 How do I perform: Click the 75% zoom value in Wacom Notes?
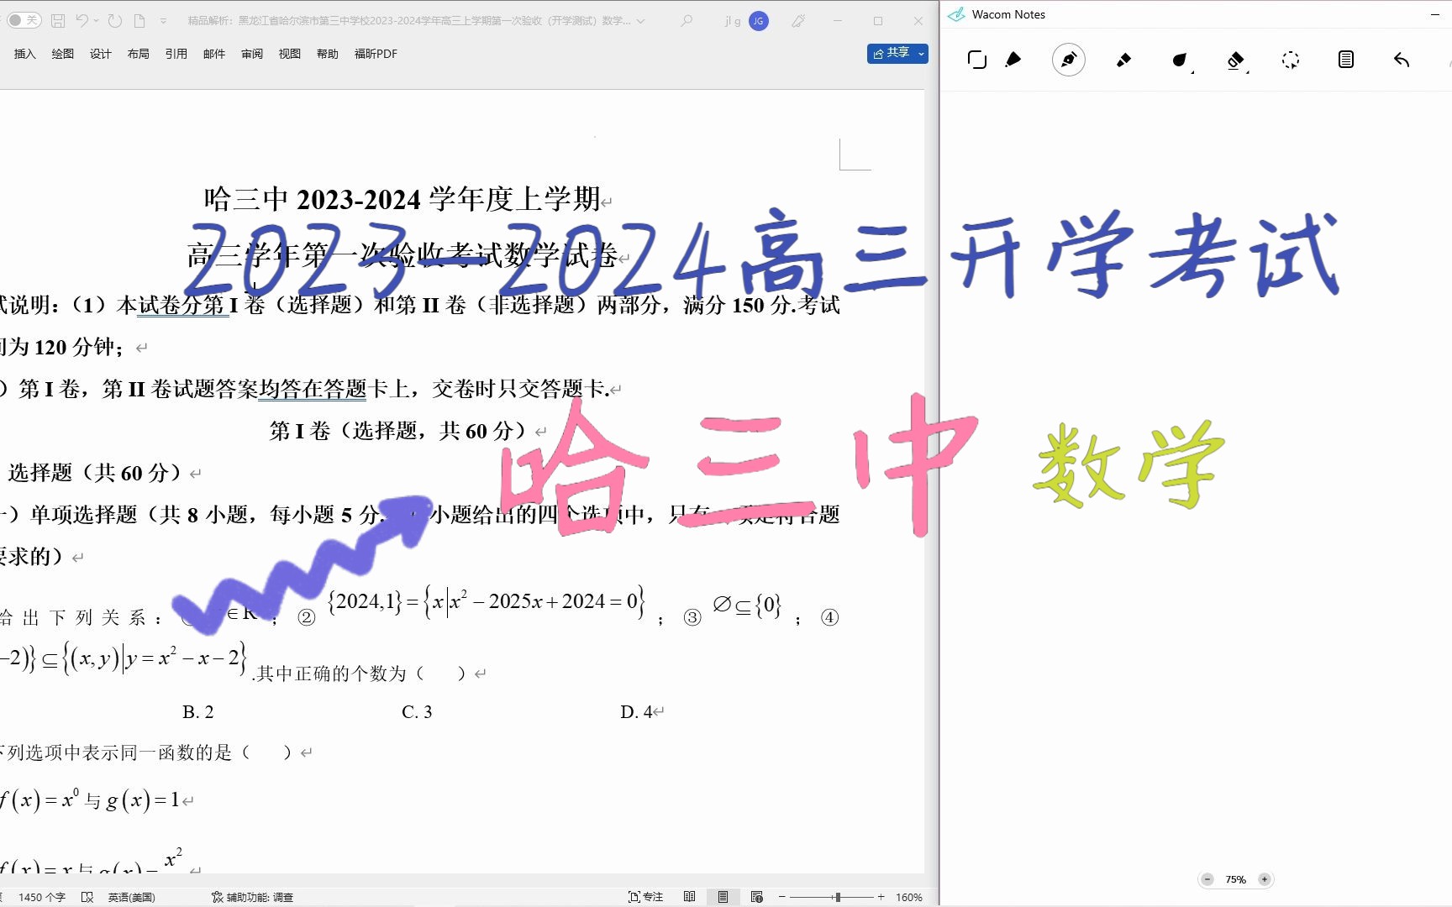pos(1235,879)
